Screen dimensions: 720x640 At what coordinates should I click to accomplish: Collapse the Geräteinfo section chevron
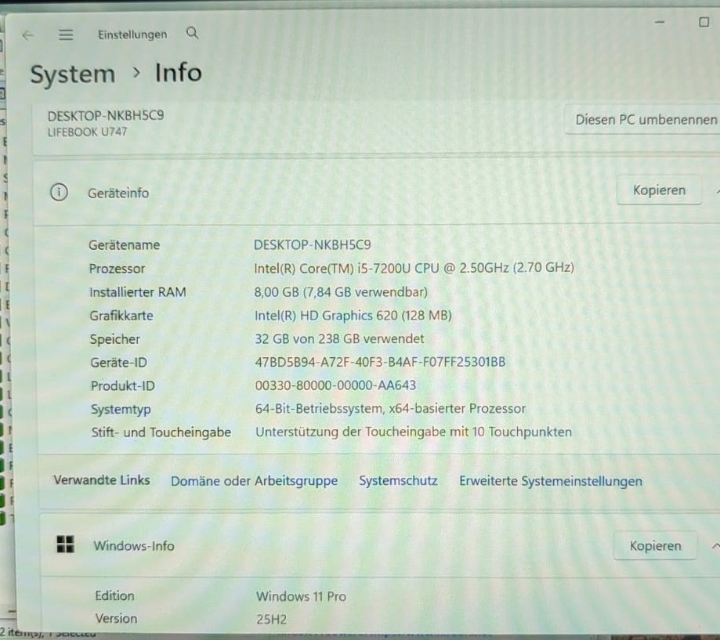[718, 190]
